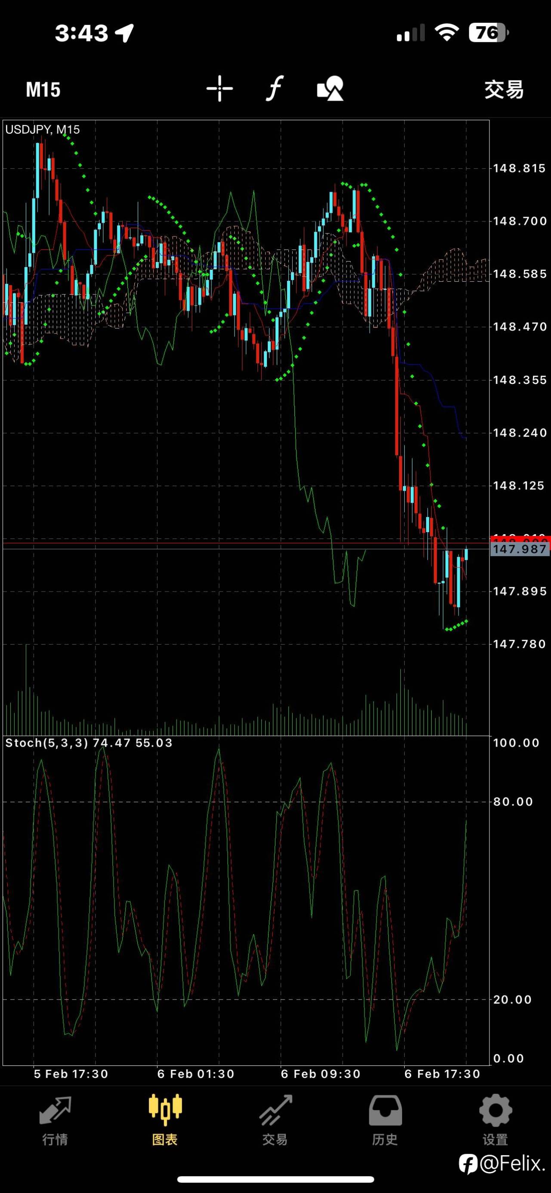Open the M15 timeframe selector
This screenshot has width=551, height=1193.
(x=43, y=89)
